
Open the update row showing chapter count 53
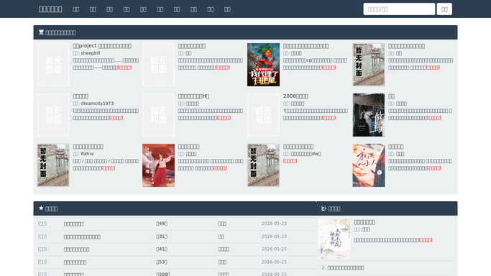[174, 262]
